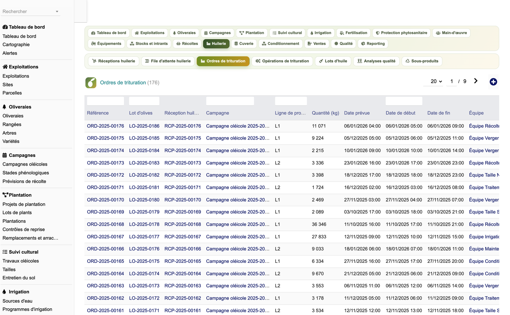Click the Oliveraies section heading in the sidebar
Viewport: 510px width, 315px height.
click(x=17, y=107)
